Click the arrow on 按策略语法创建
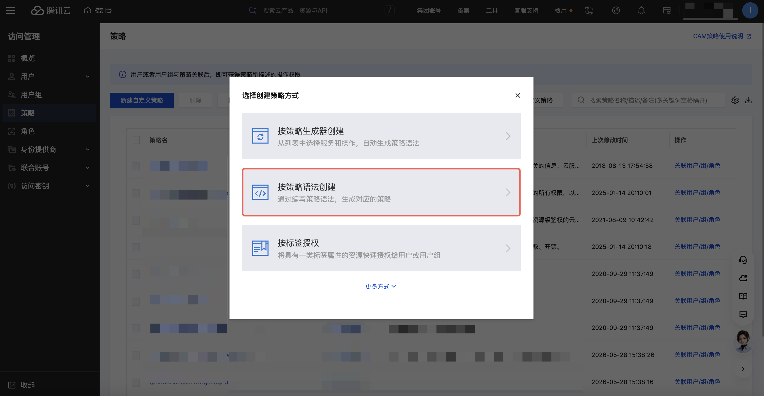 pyautogui.click(x=508, y=192)
